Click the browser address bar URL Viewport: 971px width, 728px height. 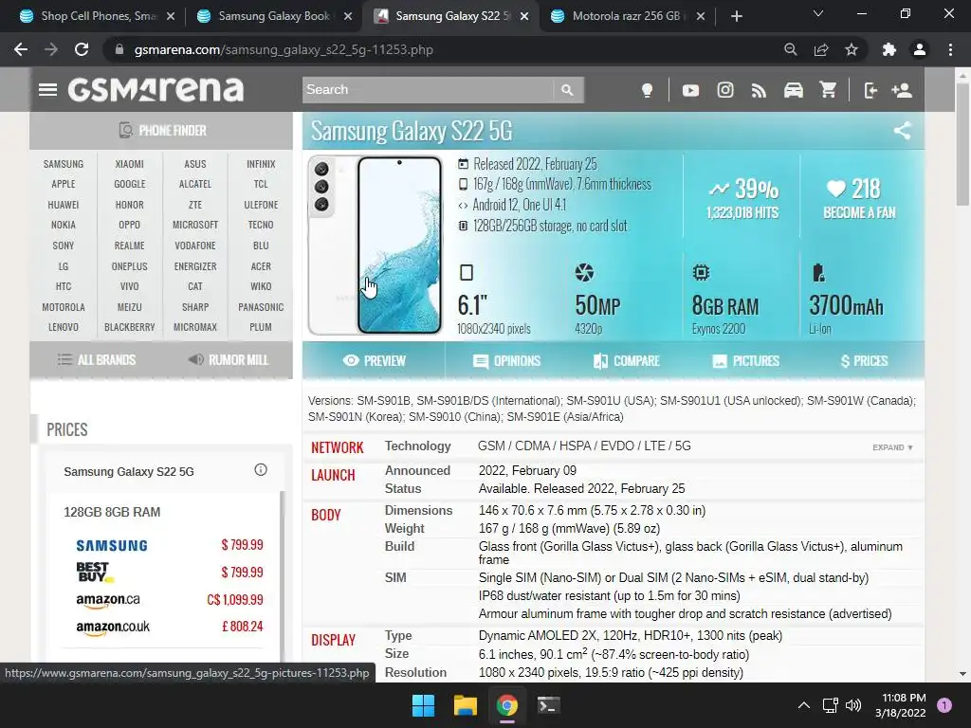tap(284, 49)
